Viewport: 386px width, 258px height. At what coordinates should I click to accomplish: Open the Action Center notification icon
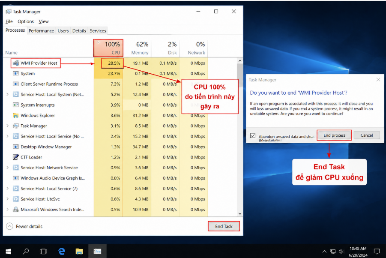pos(377,251)
